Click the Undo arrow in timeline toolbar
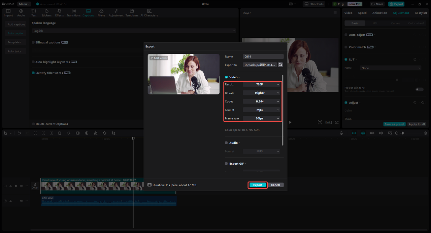This screenshot has height=233, width=431. point(19,133)
